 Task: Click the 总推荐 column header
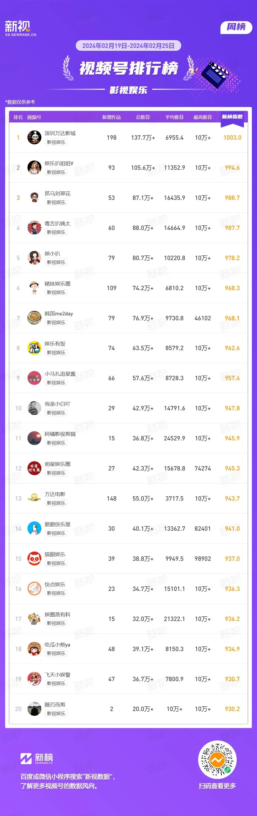pyautogui.click(x=143, y=117)
